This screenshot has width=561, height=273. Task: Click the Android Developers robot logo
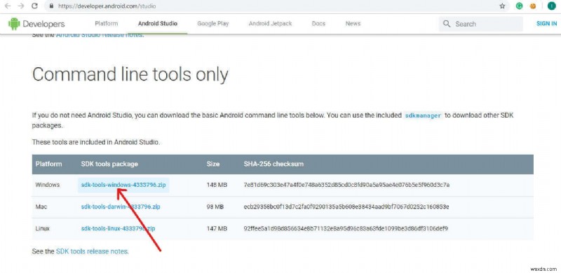click(14, 24)
